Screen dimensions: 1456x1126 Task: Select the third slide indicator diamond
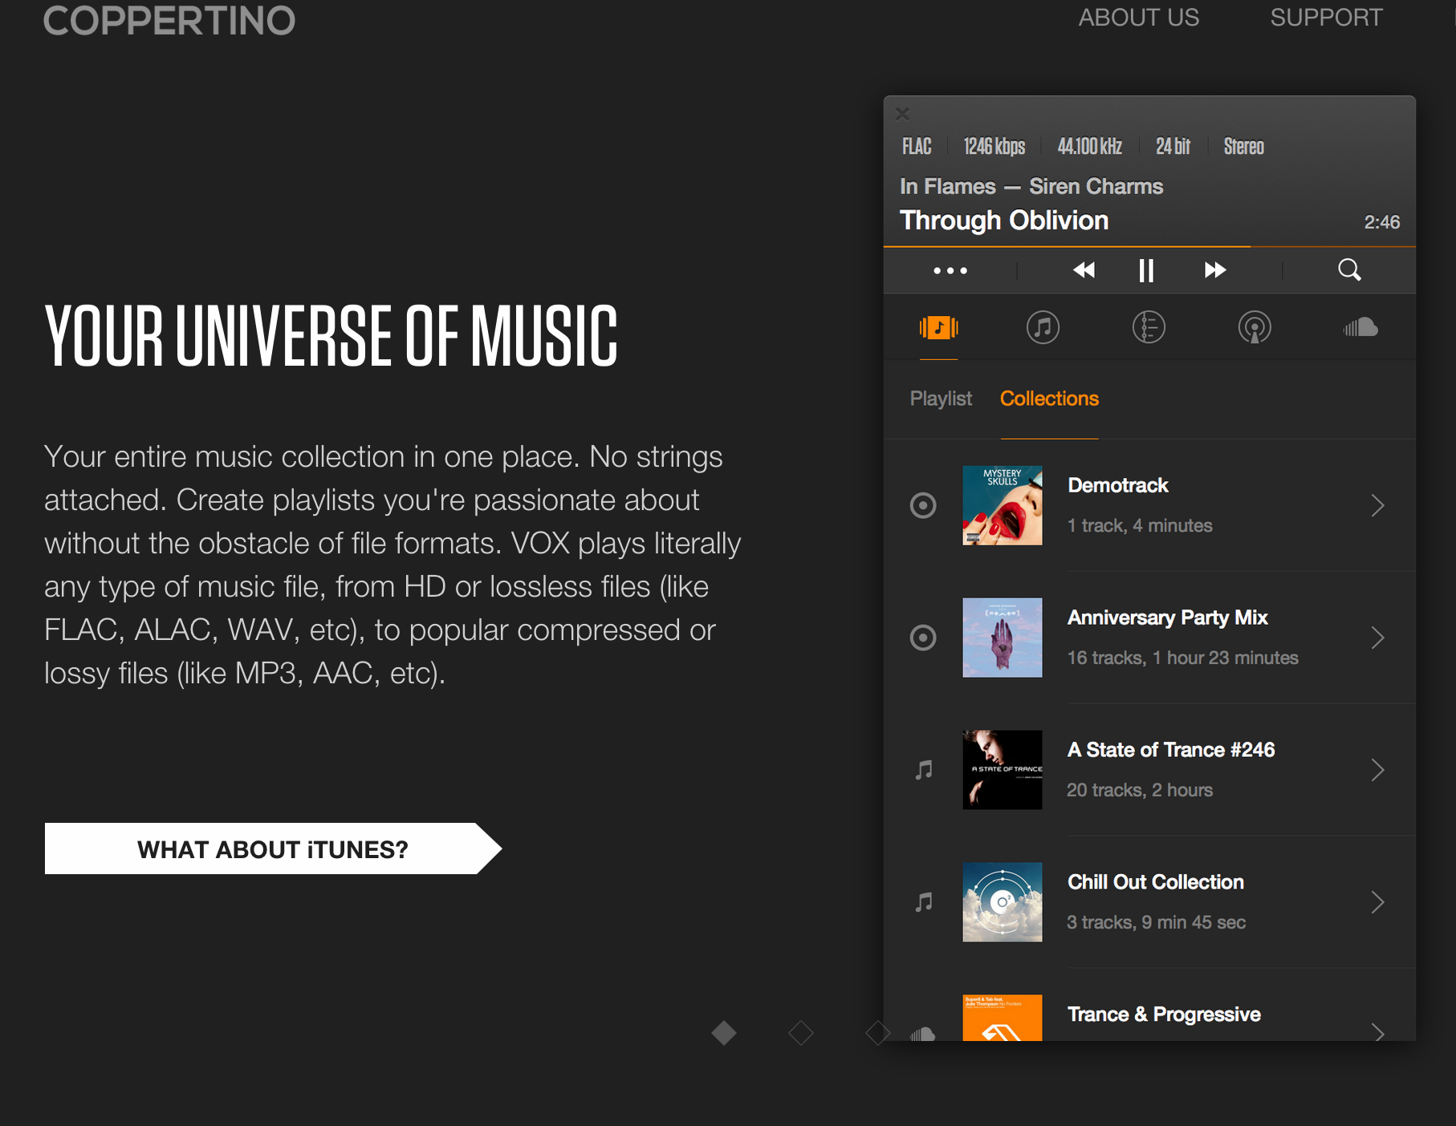point(877,1033)
